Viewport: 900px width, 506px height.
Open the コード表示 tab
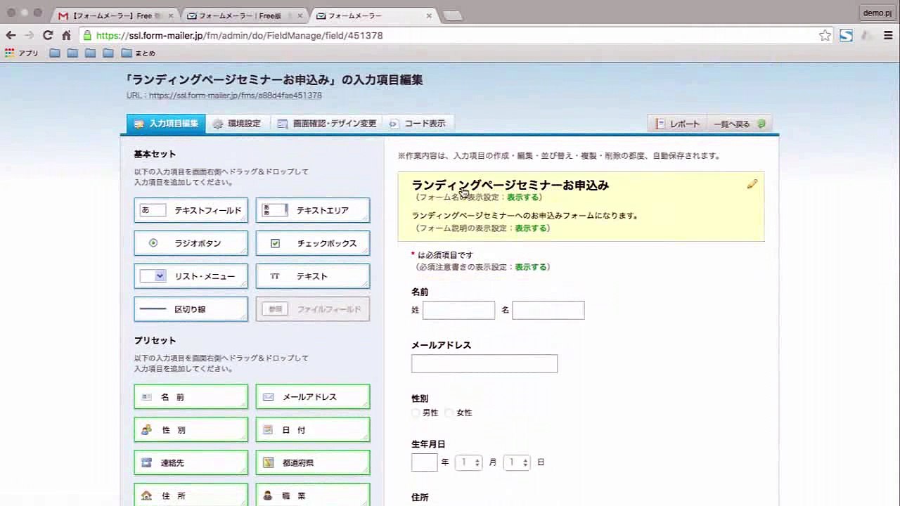point(418,124)
